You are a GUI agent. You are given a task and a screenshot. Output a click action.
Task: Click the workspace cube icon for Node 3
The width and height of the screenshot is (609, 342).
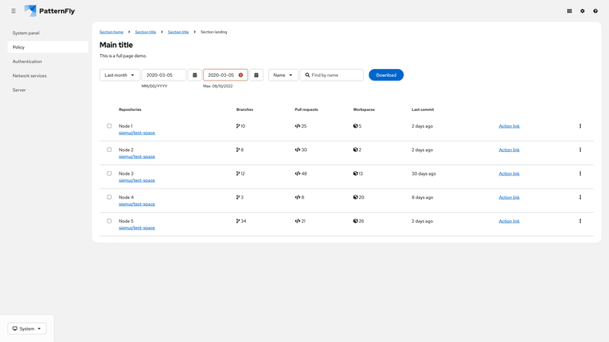[x=355, y=173]
